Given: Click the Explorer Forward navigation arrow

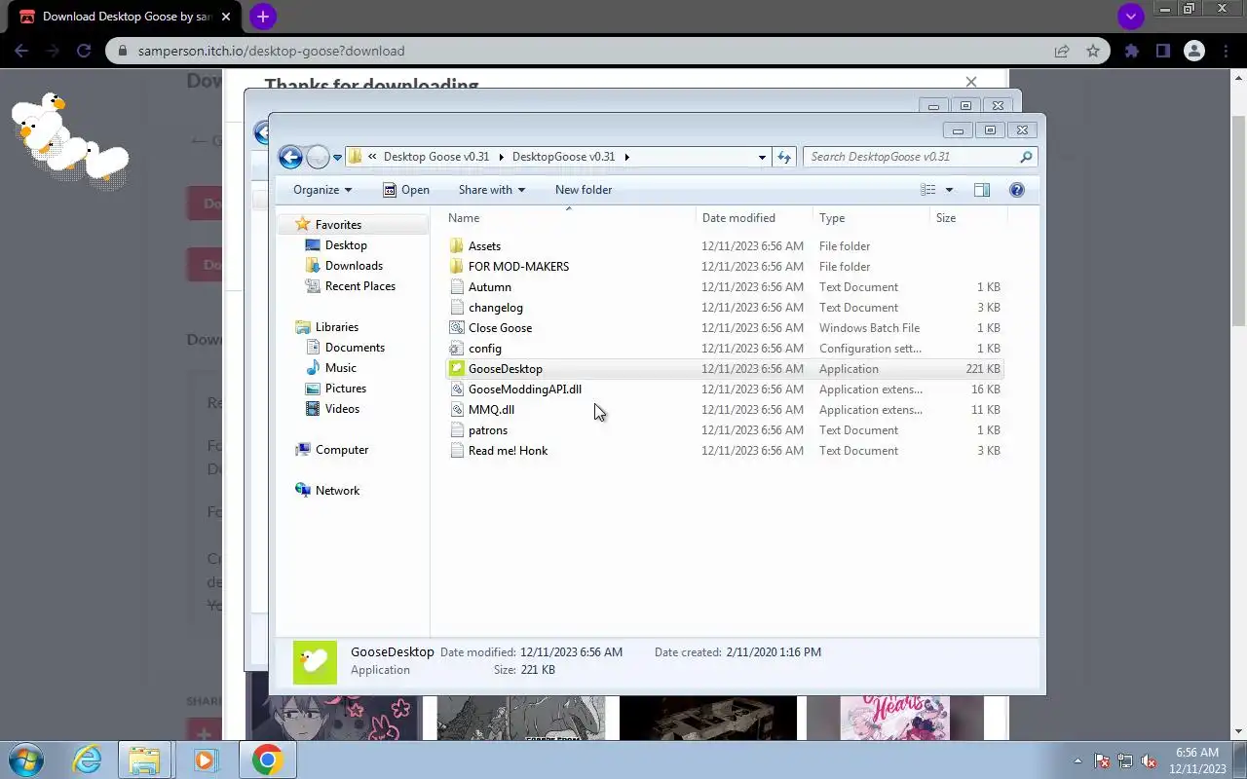Looking at the screenshot, I should pyautogui.click(x=318, y=157).
